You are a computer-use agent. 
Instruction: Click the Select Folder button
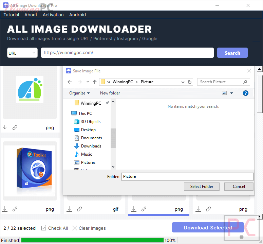[202, 187]
